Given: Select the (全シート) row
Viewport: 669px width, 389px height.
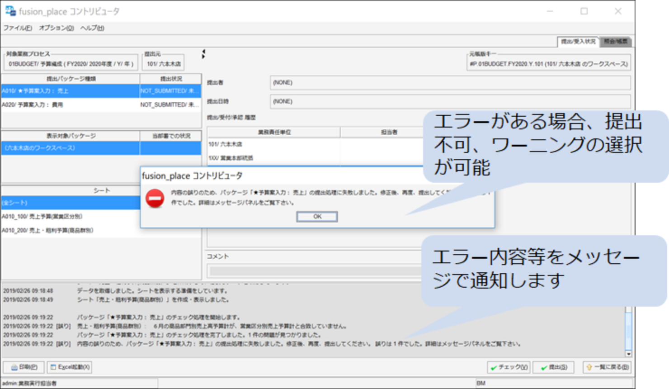Looking at the screenshot, I should [70, 203].
